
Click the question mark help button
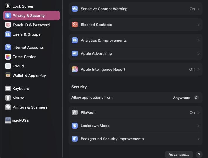click(x=199, y=154)
